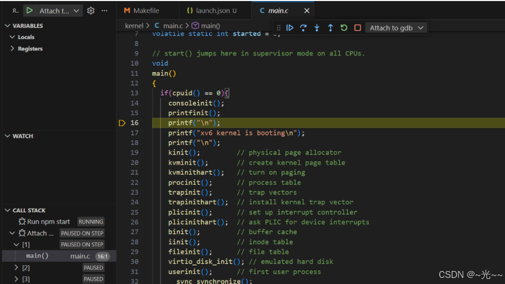The image size is (505, 284).
Task: Click the kinit() call on line 19
Action: [184, 152]
